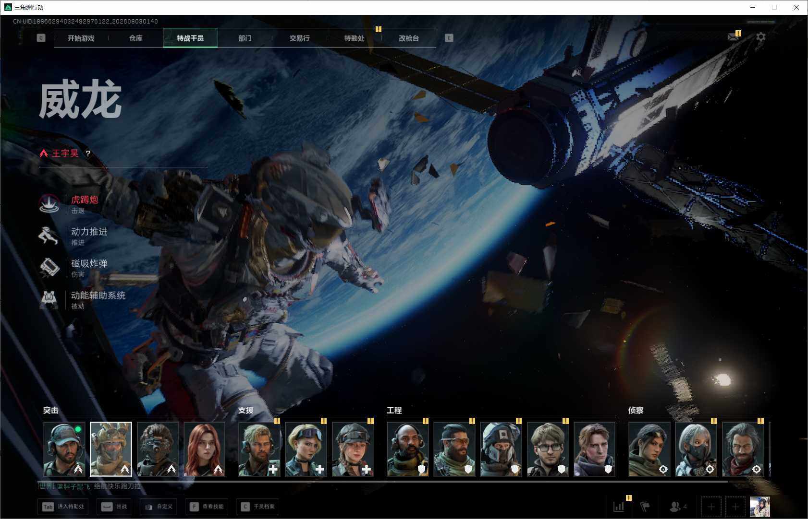The image size is (808, 519).
Task: Open the flag icon in bottom bar
Action: click(645, 507)
